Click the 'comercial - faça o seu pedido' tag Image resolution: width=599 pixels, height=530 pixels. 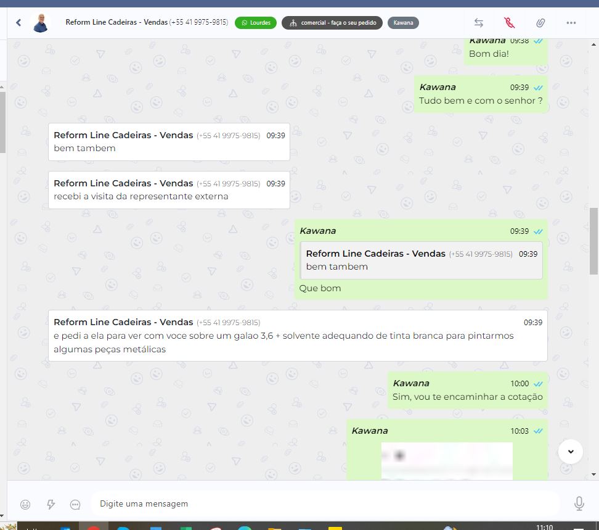pyautogui.click(x=332, y=23)
